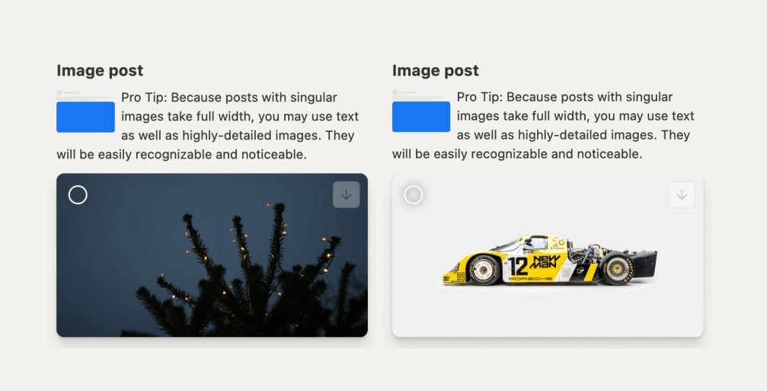Click the download arrow on the race car photo
767x391 pixels.
pyautogui.click(x=682, y=195)
